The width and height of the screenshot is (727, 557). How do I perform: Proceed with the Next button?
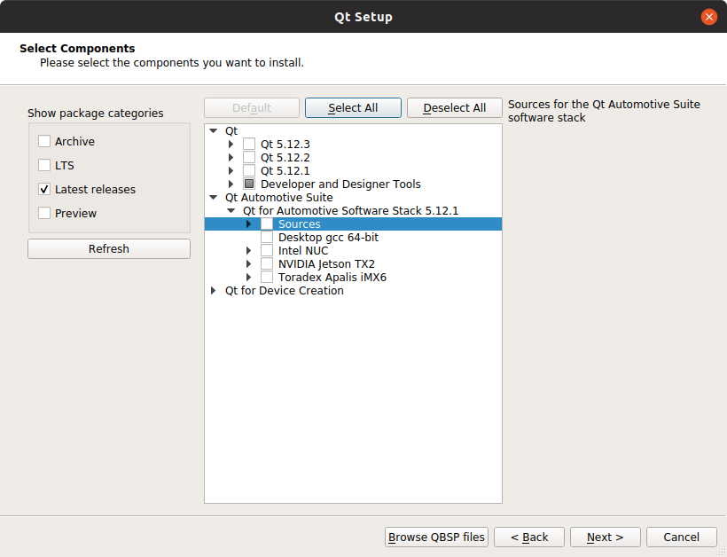[x=605, y=537]
